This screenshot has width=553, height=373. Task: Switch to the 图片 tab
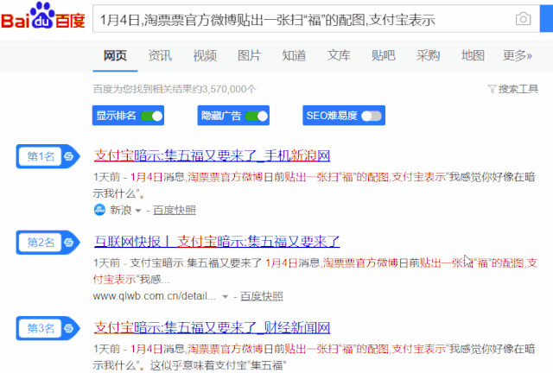coord(249,55)
